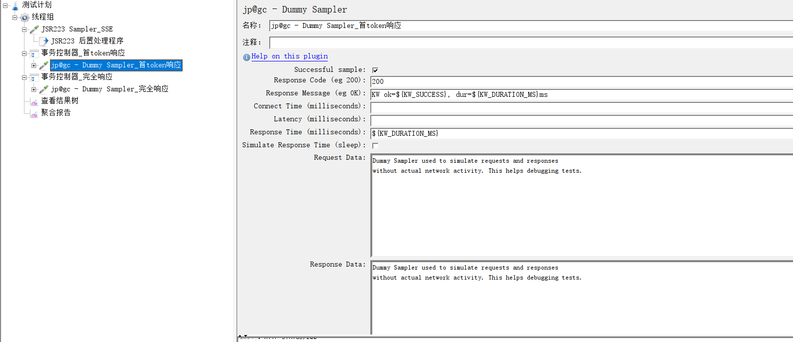Viewport: 793px width, 342px height.
Task: Select jp@gc Dummy Sampler_首token响应 tree item
Action: [116, 65]
